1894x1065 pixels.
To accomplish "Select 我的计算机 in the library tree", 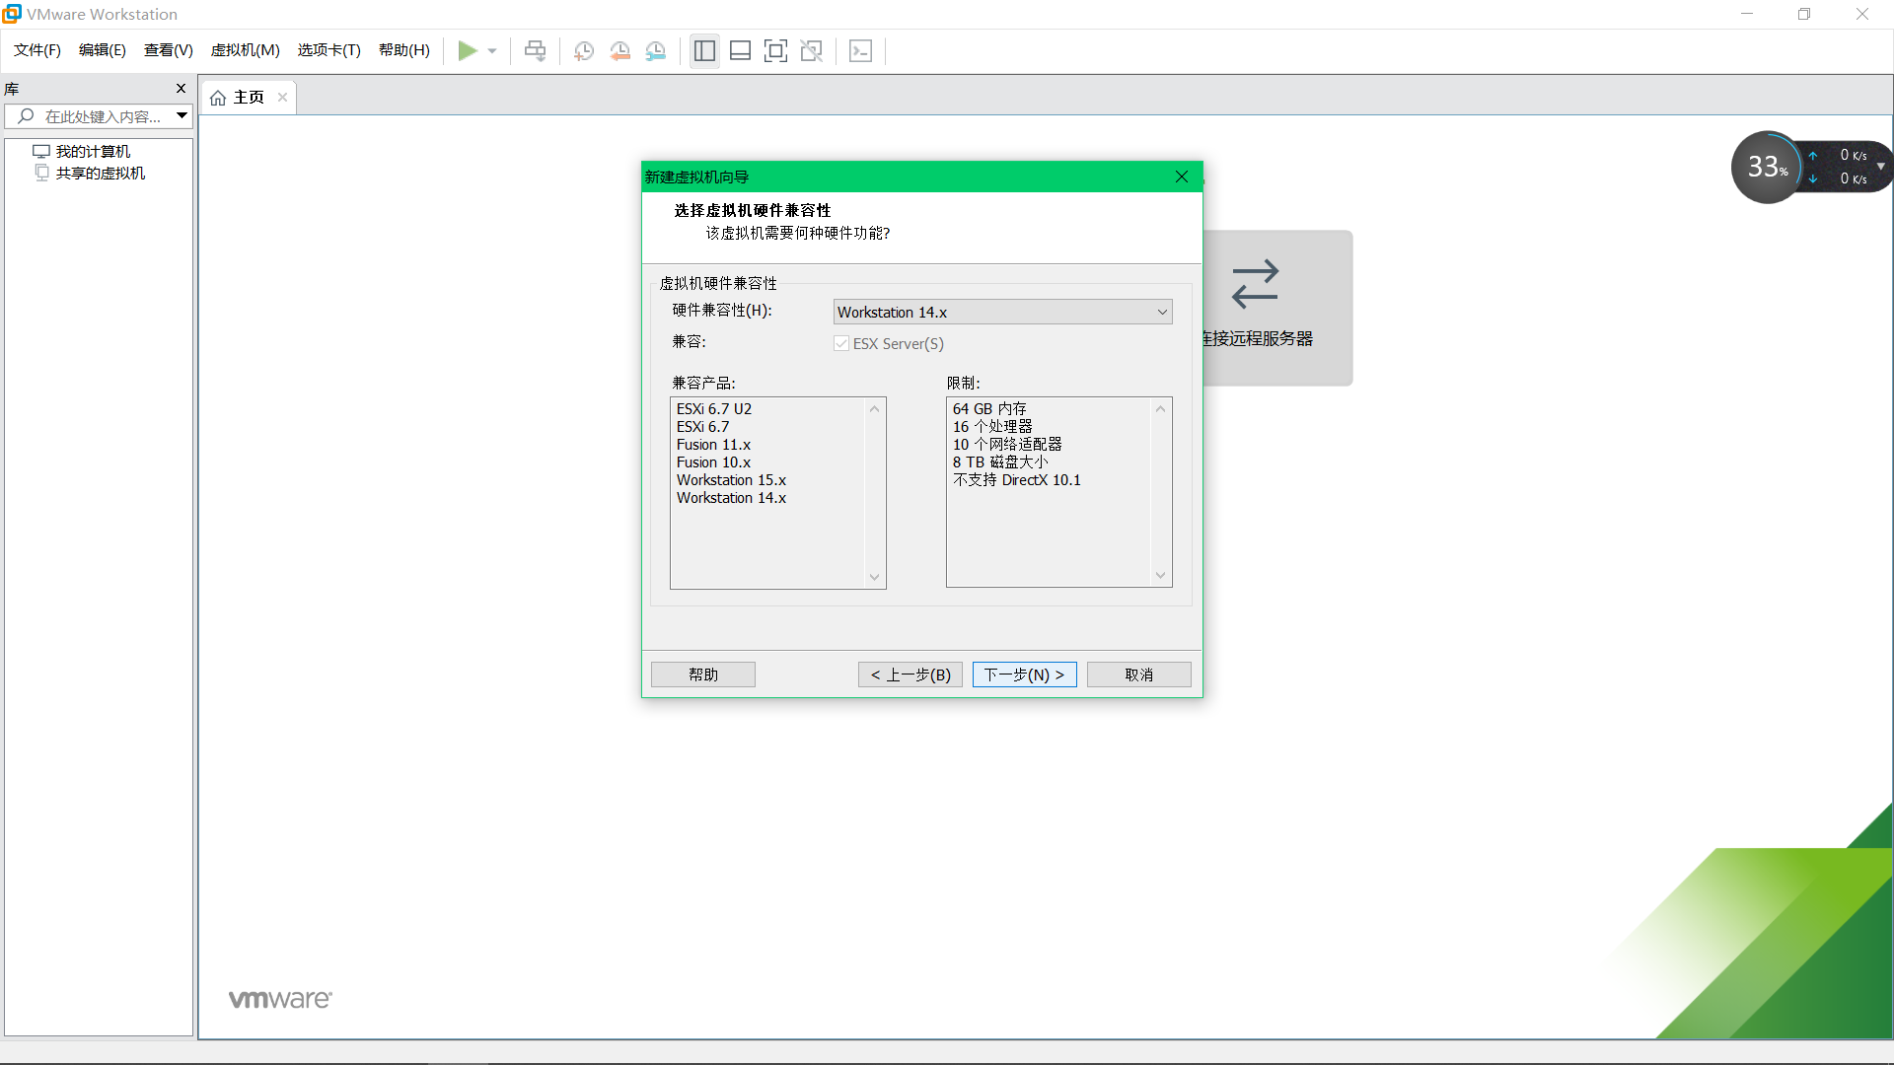I will pos(93,152).
